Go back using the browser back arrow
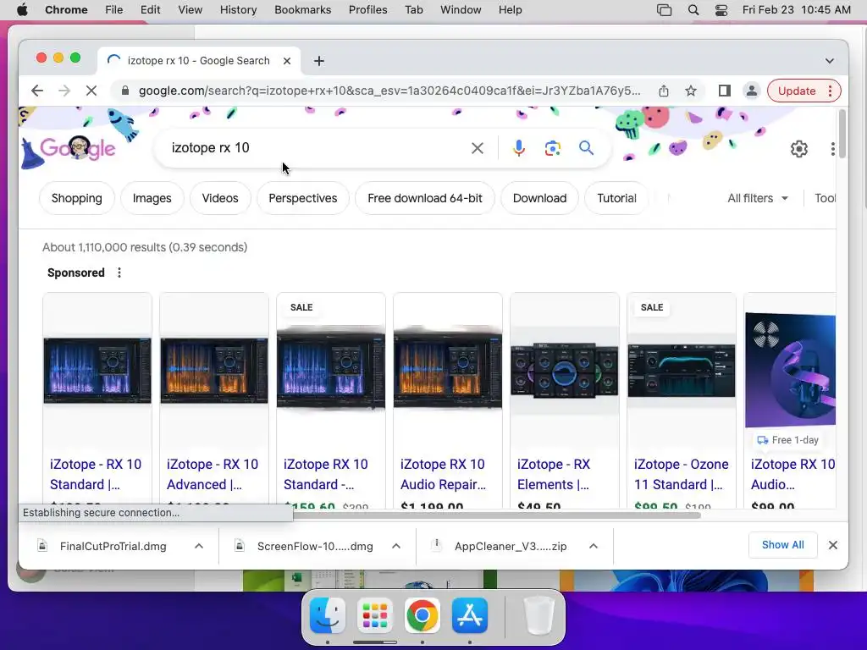The width and height of the screenshot is (867, 650). (37, 91)
